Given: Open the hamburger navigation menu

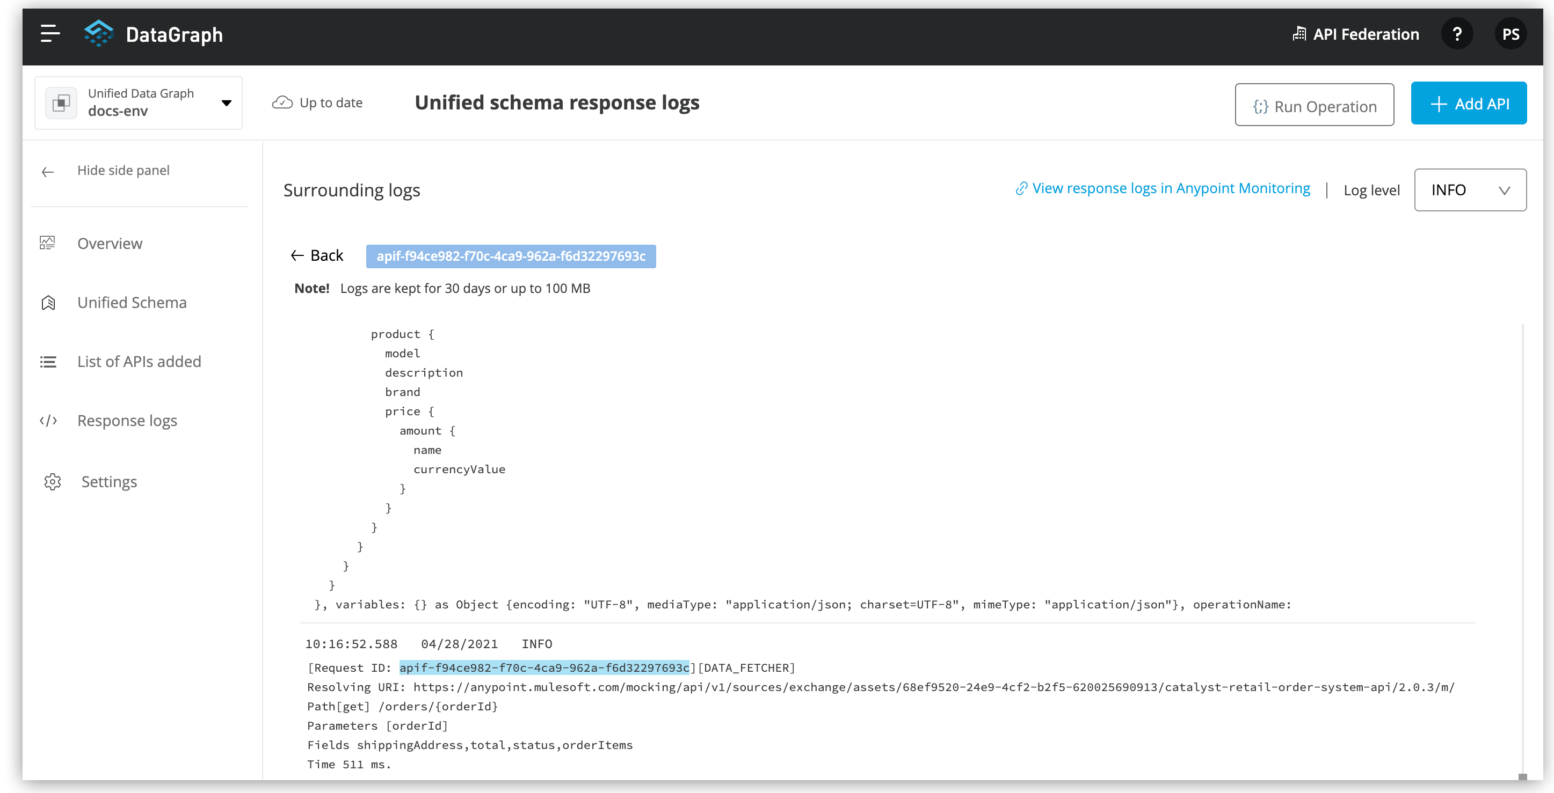Looking at the screenshot, I should click(49, 34).
